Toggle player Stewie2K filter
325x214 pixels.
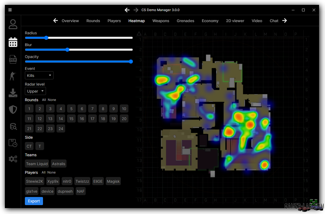pos(35,181)
